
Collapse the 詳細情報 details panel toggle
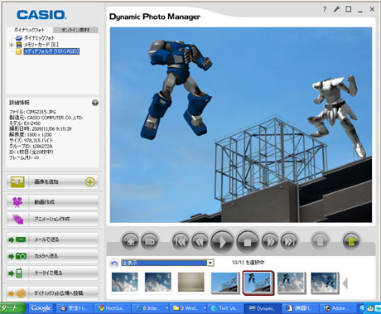click(95, 103)
